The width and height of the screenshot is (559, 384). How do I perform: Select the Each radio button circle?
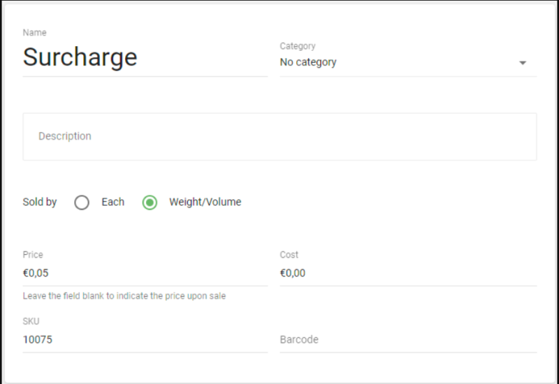[x=82, y=202]
